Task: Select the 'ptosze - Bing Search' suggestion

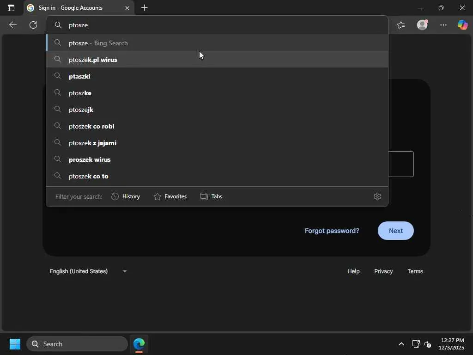Action: coord(217,43)
